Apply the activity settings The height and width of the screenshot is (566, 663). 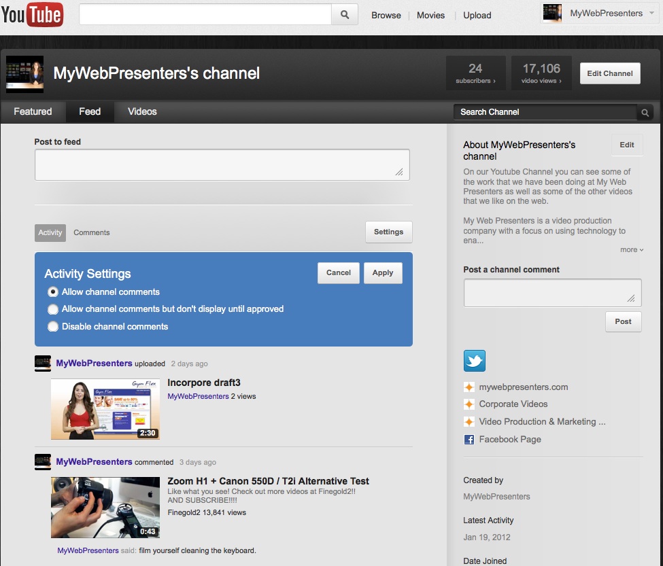[382, 272]
